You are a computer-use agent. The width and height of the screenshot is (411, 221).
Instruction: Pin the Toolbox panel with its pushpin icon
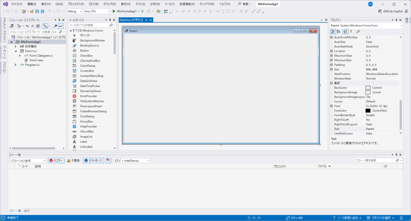[109, 20]
